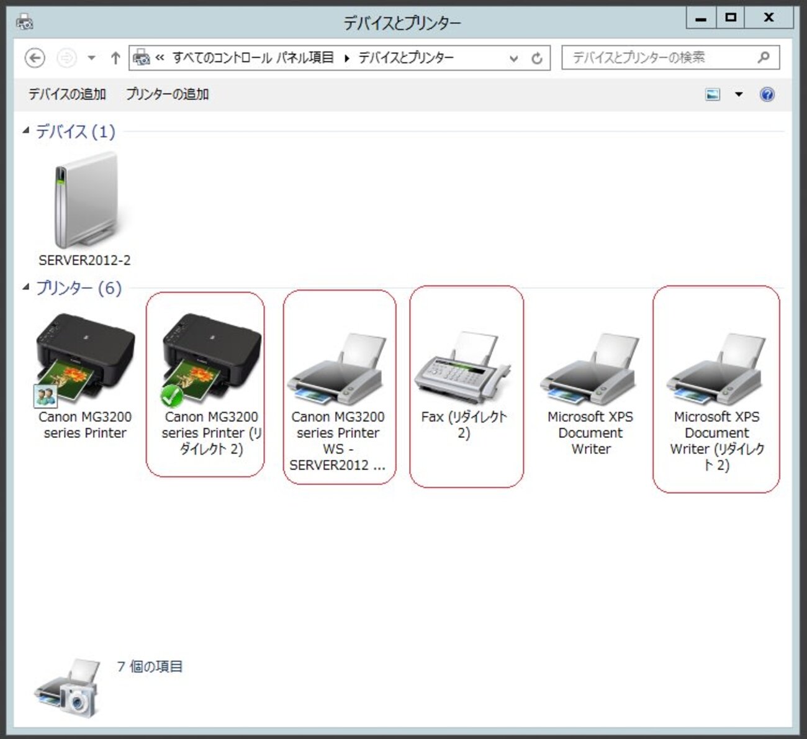Click the address bar location icon

pyautogui.click(x=142, y=58)
